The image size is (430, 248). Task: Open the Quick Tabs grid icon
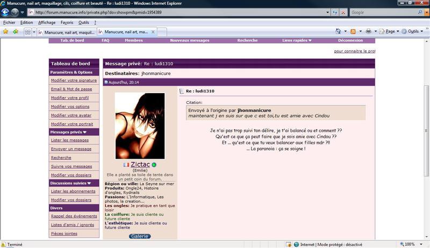click(27, 32)
